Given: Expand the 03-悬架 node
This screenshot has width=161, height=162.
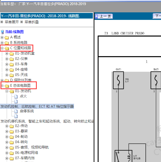Looking at the screenshot, I should pos(7,131).
